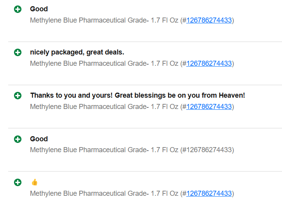Click the green plus icon beside Thanks to you
282x209 pixels.
coord(18,96)
